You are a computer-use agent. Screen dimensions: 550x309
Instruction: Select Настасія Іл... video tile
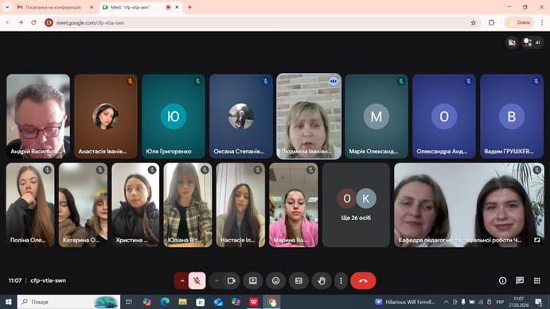point(240,205)
